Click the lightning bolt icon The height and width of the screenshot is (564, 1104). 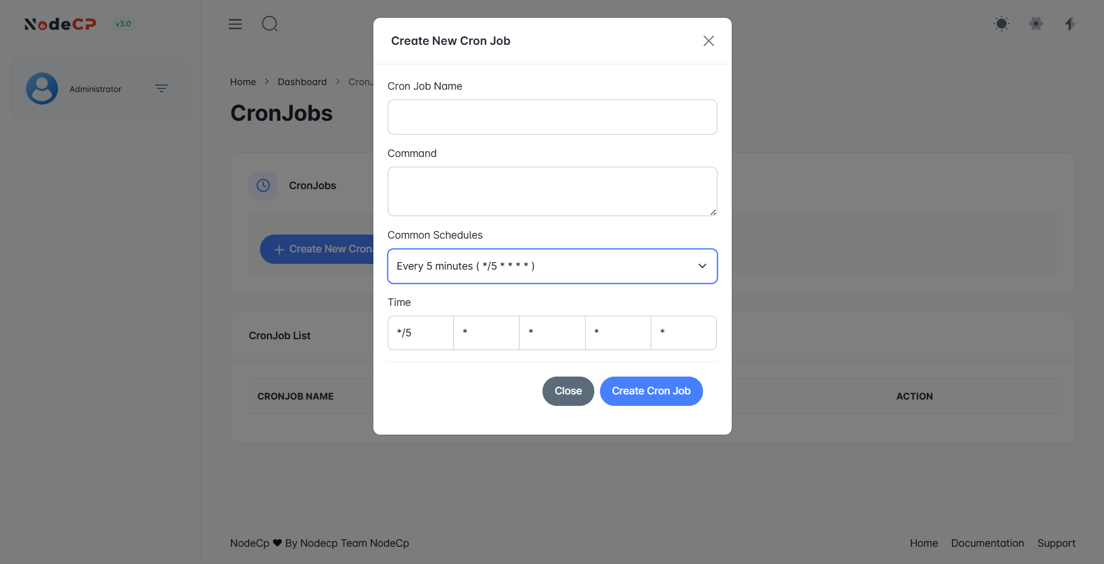[1069, 24]
